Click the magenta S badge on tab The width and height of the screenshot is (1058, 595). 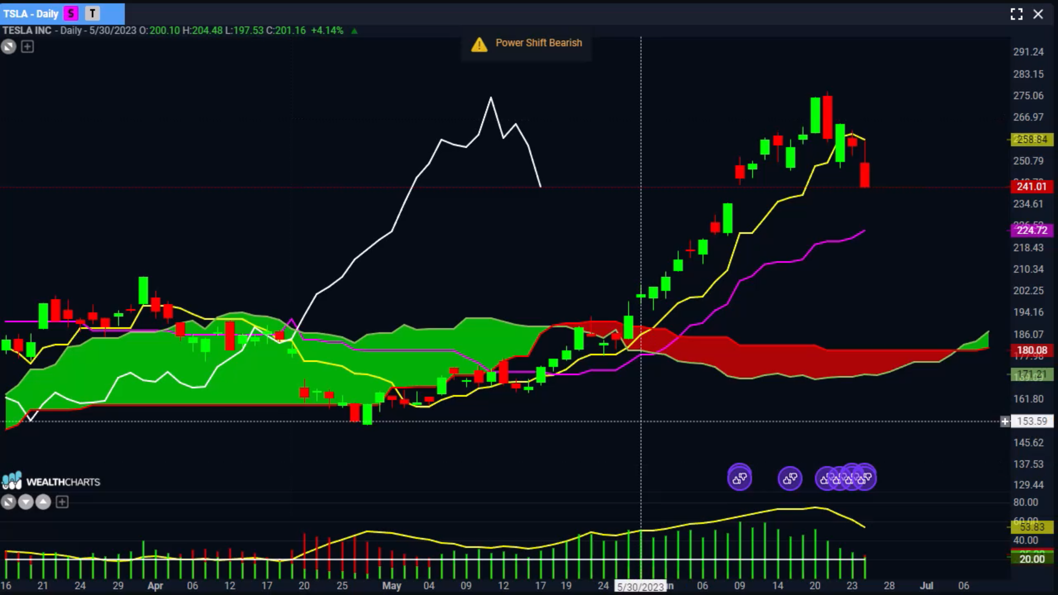(71, 14)
